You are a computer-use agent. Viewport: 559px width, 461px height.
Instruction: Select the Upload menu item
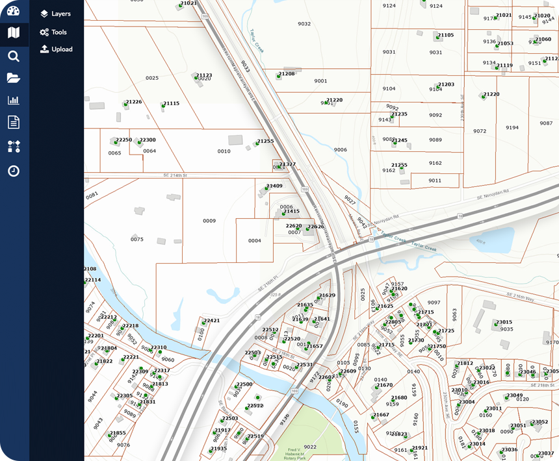[x=56, y=49]
